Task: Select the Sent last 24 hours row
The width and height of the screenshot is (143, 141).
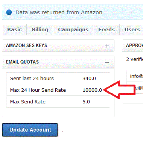Action: (x=58, y=78)
